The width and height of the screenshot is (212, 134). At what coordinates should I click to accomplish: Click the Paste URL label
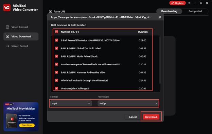[59, 12]
